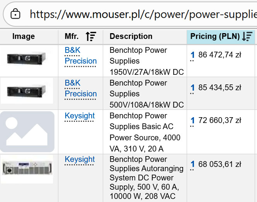Click quantity 1 beside 85 434,55 zł
Image resolution: width=257 pixels, height=202 pixels.
click(x=192, y=88)
